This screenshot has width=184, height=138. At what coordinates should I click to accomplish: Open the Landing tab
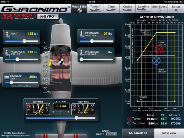pyautogui.click(x=144, y=9)
